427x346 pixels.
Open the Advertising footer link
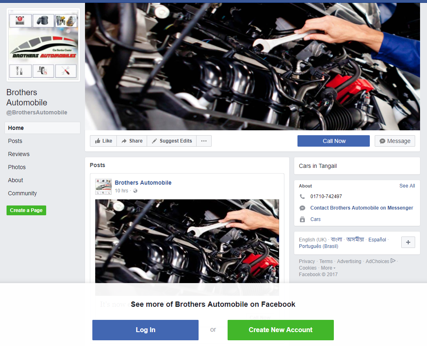click(349, 261)
